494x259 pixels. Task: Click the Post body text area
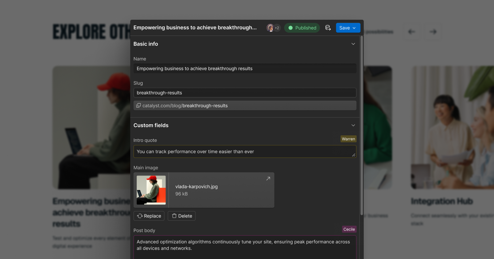[245, 247]
